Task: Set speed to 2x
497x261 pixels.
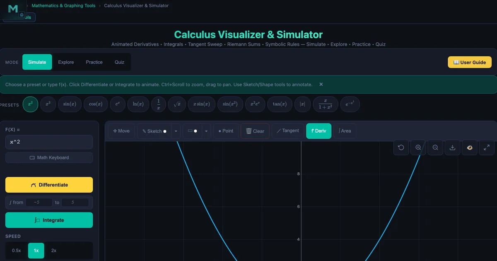Action: (54, 251)
